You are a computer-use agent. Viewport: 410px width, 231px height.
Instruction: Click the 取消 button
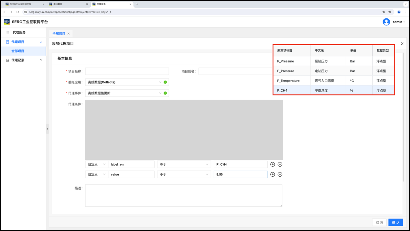379,222
